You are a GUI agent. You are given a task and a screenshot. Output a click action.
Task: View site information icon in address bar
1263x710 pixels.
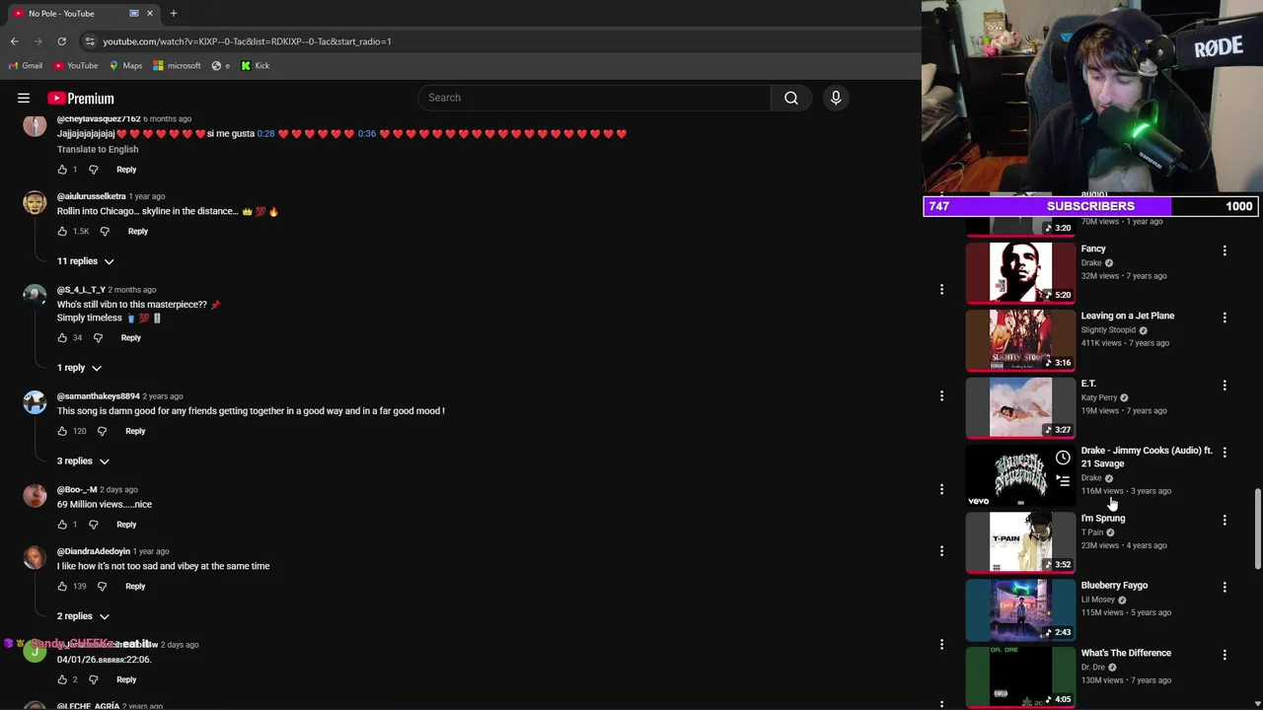click(90, 41)
